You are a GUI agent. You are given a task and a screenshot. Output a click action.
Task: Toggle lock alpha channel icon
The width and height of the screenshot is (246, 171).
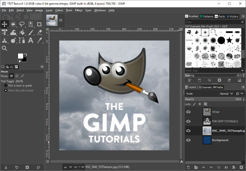coord(205,104)
